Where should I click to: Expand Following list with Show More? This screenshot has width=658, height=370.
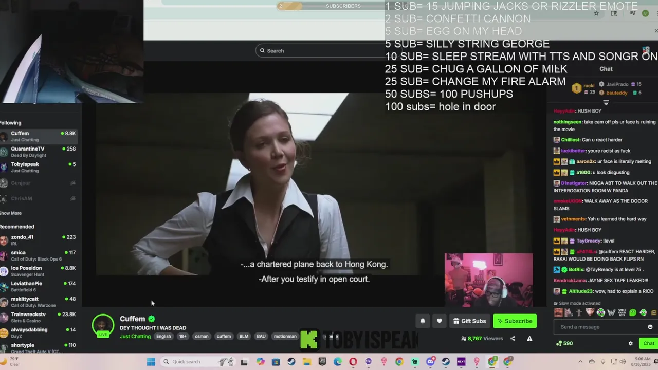tap(11, 213)
